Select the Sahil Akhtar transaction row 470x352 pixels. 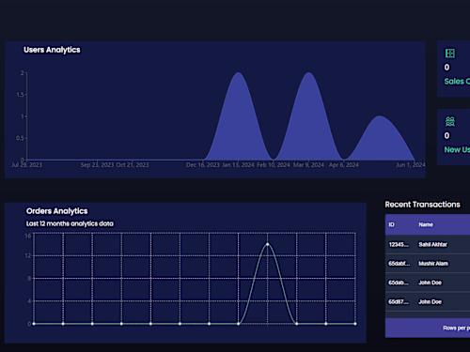[428, 244]
